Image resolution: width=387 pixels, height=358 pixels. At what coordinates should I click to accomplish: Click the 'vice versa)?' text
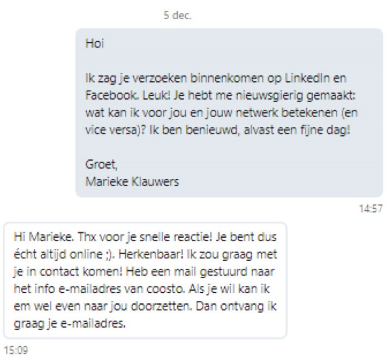(x=116, y=130)
